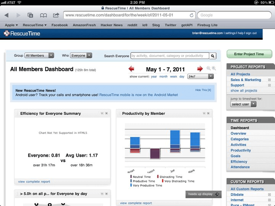
Task: Reload the page in the address bar
Action: point(191,15)
